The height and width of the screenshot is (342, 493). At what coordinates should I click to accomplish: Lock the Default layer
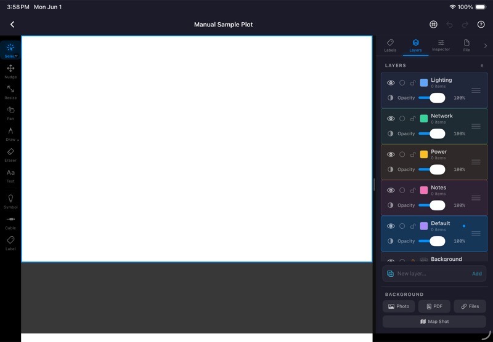pyautogui.click(x=413, y=226)
